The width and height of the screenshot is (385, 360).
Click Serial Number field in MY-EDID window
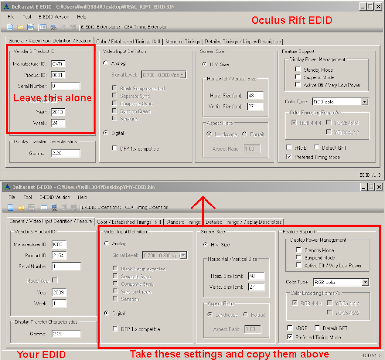[66, 267]
